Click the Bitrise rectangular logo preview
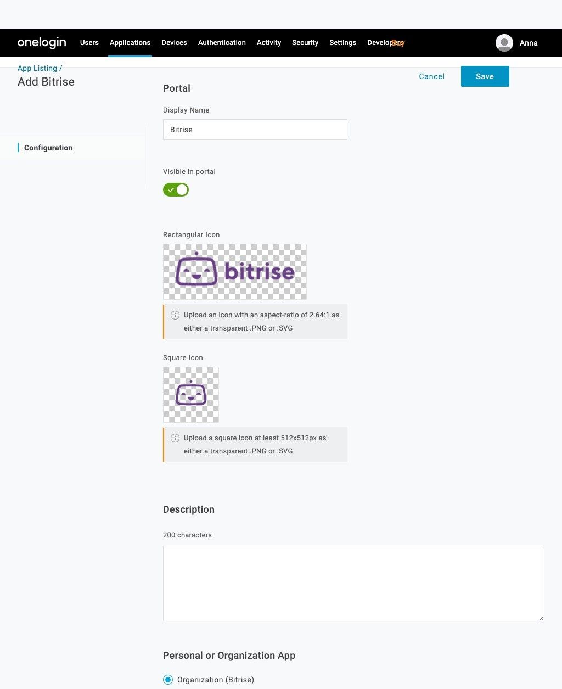 tap(235, 271)
